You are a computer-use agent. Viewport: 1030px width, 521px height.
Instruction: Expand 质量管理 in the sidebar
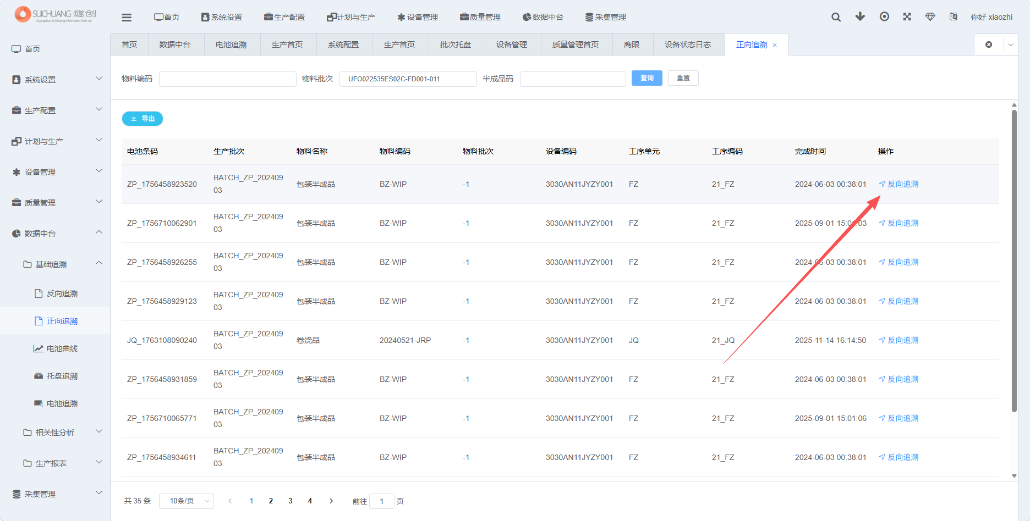point(55,203)
